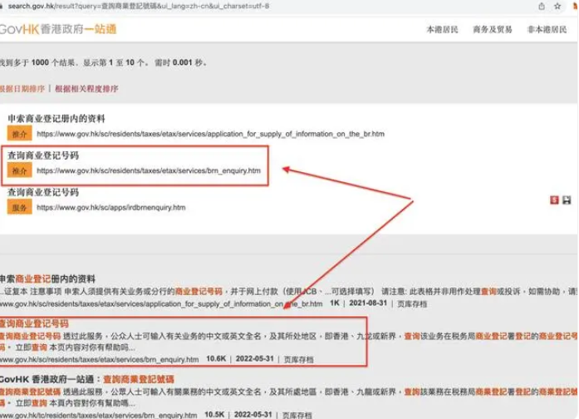Click the save disk floating icon
579x419 pixels.
coord(567,200)
